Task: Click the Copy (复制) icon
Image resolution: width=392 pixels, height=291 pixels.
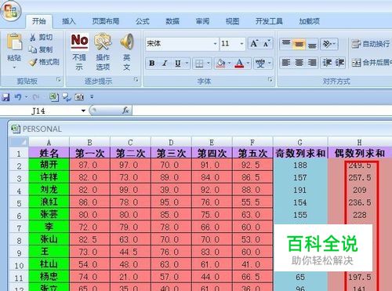Action: [32, 49]
